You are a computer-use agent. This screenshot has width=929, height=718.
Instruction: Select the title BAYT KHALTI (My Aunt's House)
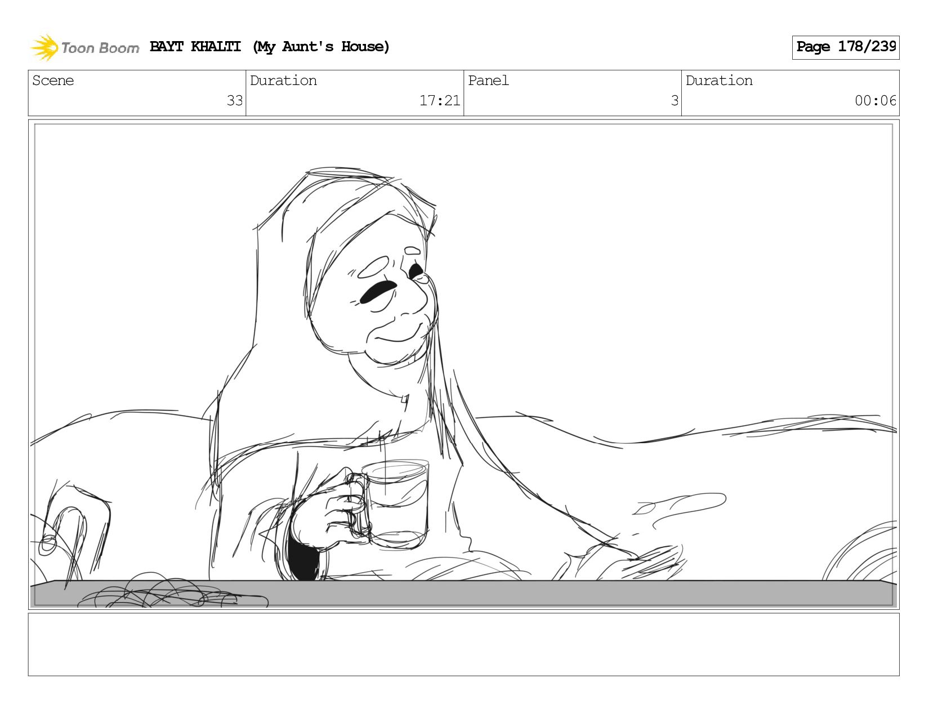(270, 47)
